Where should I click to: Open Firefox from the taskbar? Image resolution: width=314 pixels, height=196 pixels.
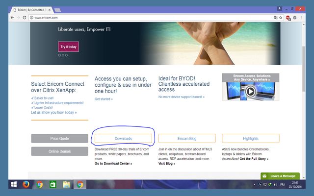pos(26,185)
